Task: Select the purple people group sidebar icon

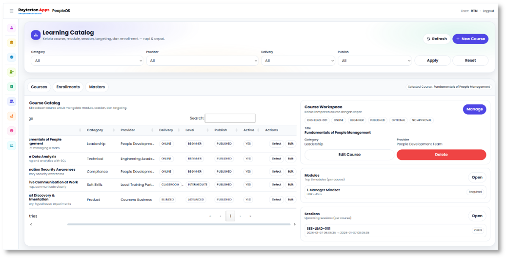Action: 12,101
